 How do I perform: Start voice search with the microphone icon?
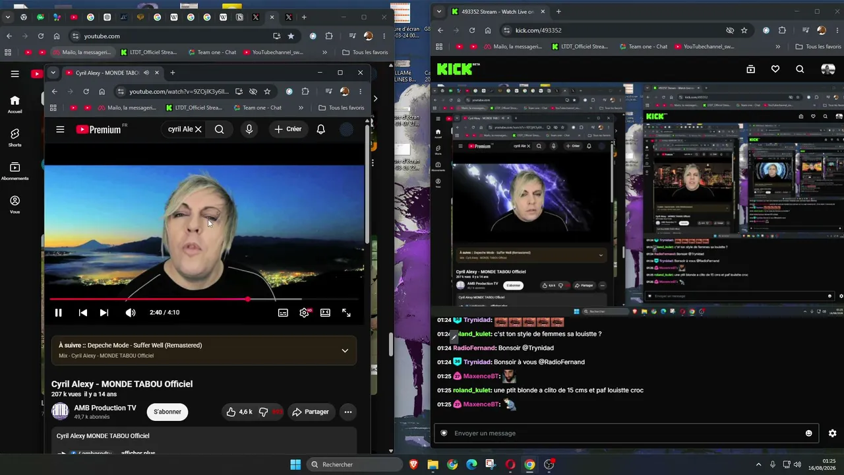pos(249,129)
